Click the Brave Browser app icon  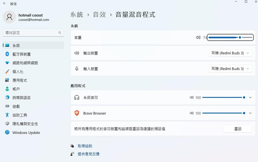(x=77, y=113)
